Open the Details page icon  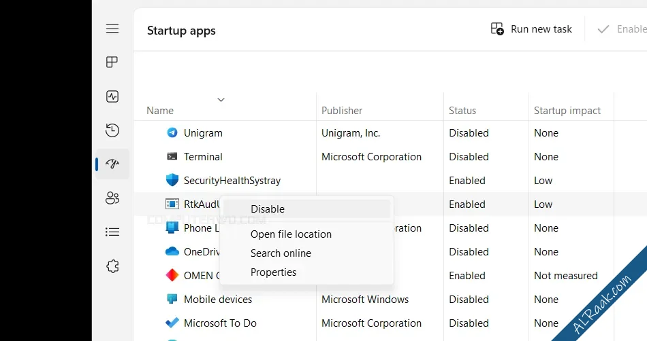112,232
